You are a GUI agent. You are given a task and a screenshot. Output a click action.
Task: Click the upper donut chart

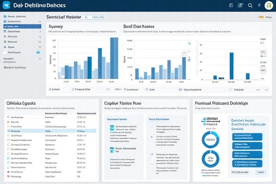(210, 140)
